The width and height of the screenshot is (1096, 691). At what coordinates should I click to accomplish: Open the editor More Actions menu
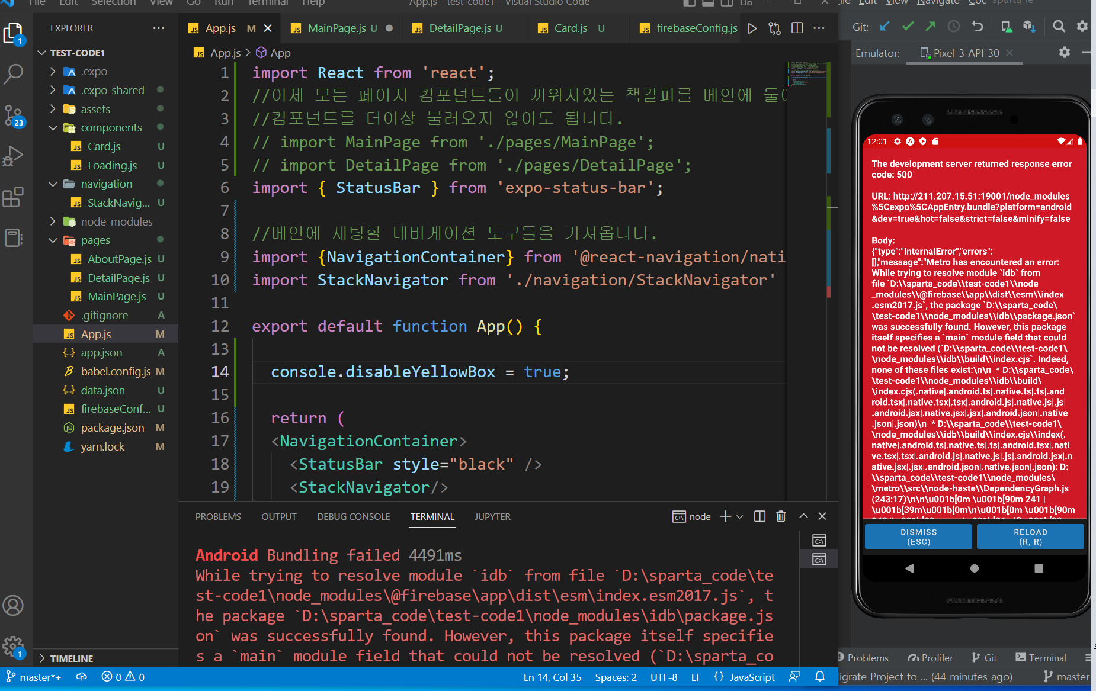[819, 28]
